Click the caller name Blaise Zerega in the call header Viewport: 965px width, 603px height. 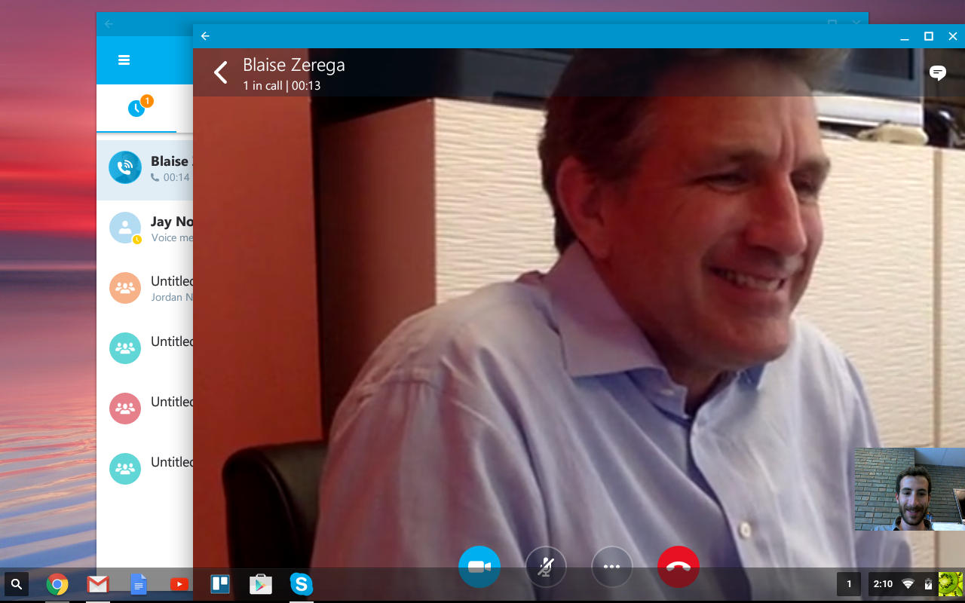coord(294,65)
